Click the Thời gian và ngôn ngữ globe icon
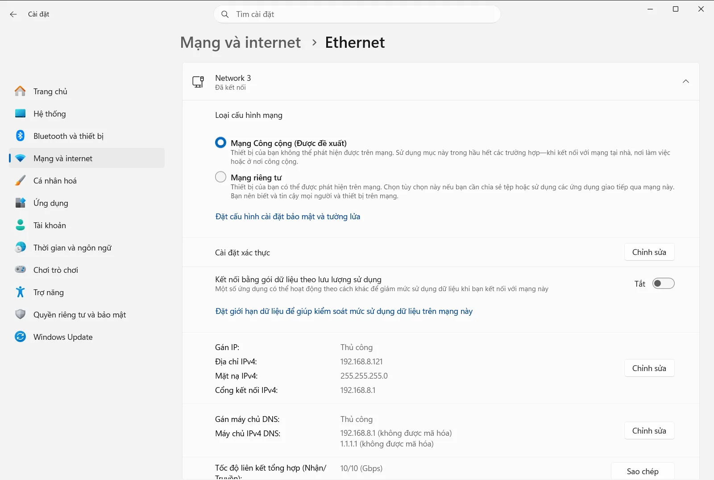Image resolution: width=714 pixels, height=480 pixels. 20,247
